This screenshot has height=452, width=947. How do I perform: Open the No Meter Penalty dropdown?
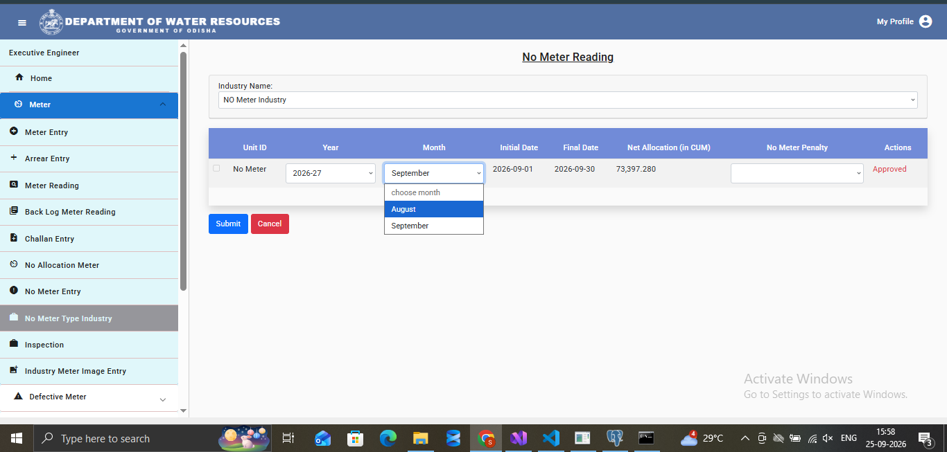coord(797,173)
